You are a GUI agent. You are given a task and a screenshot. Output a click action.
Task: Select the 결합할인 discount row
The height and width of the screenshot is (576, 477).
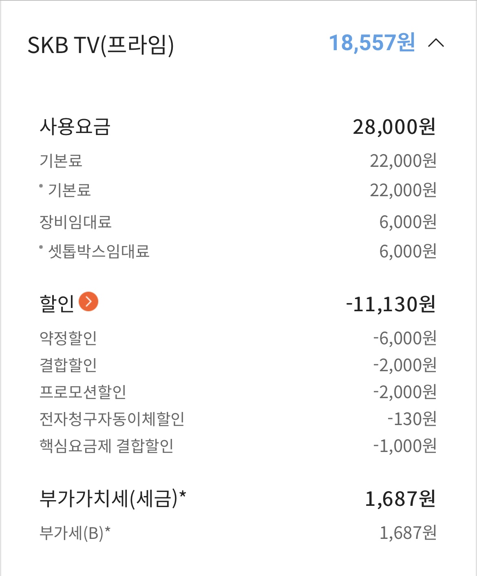68,365
